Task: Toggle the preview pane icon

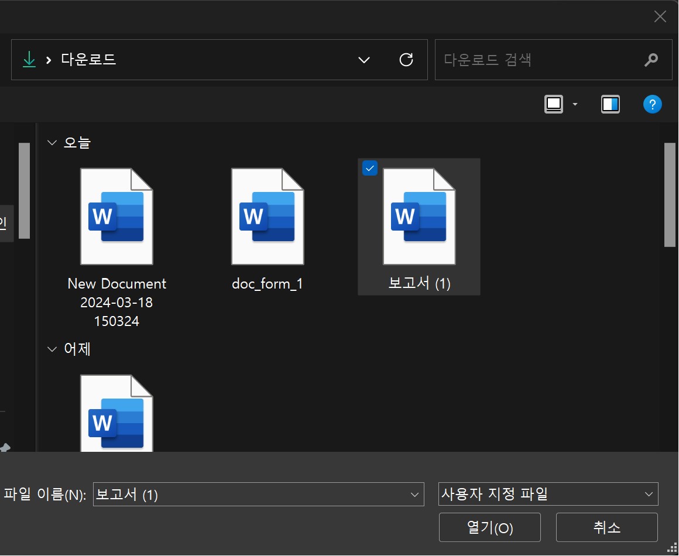Action: pyautogui.click(x=610, y=104)
